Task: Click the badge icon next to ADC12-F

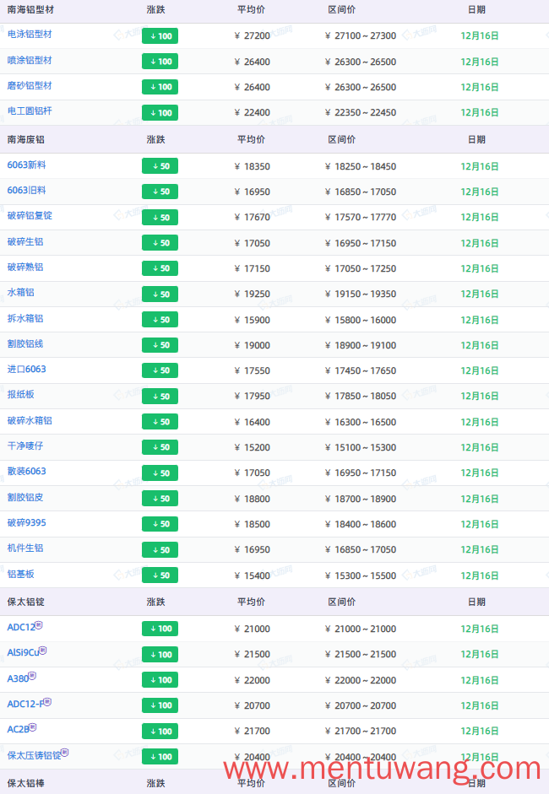Action: point(47,701)
